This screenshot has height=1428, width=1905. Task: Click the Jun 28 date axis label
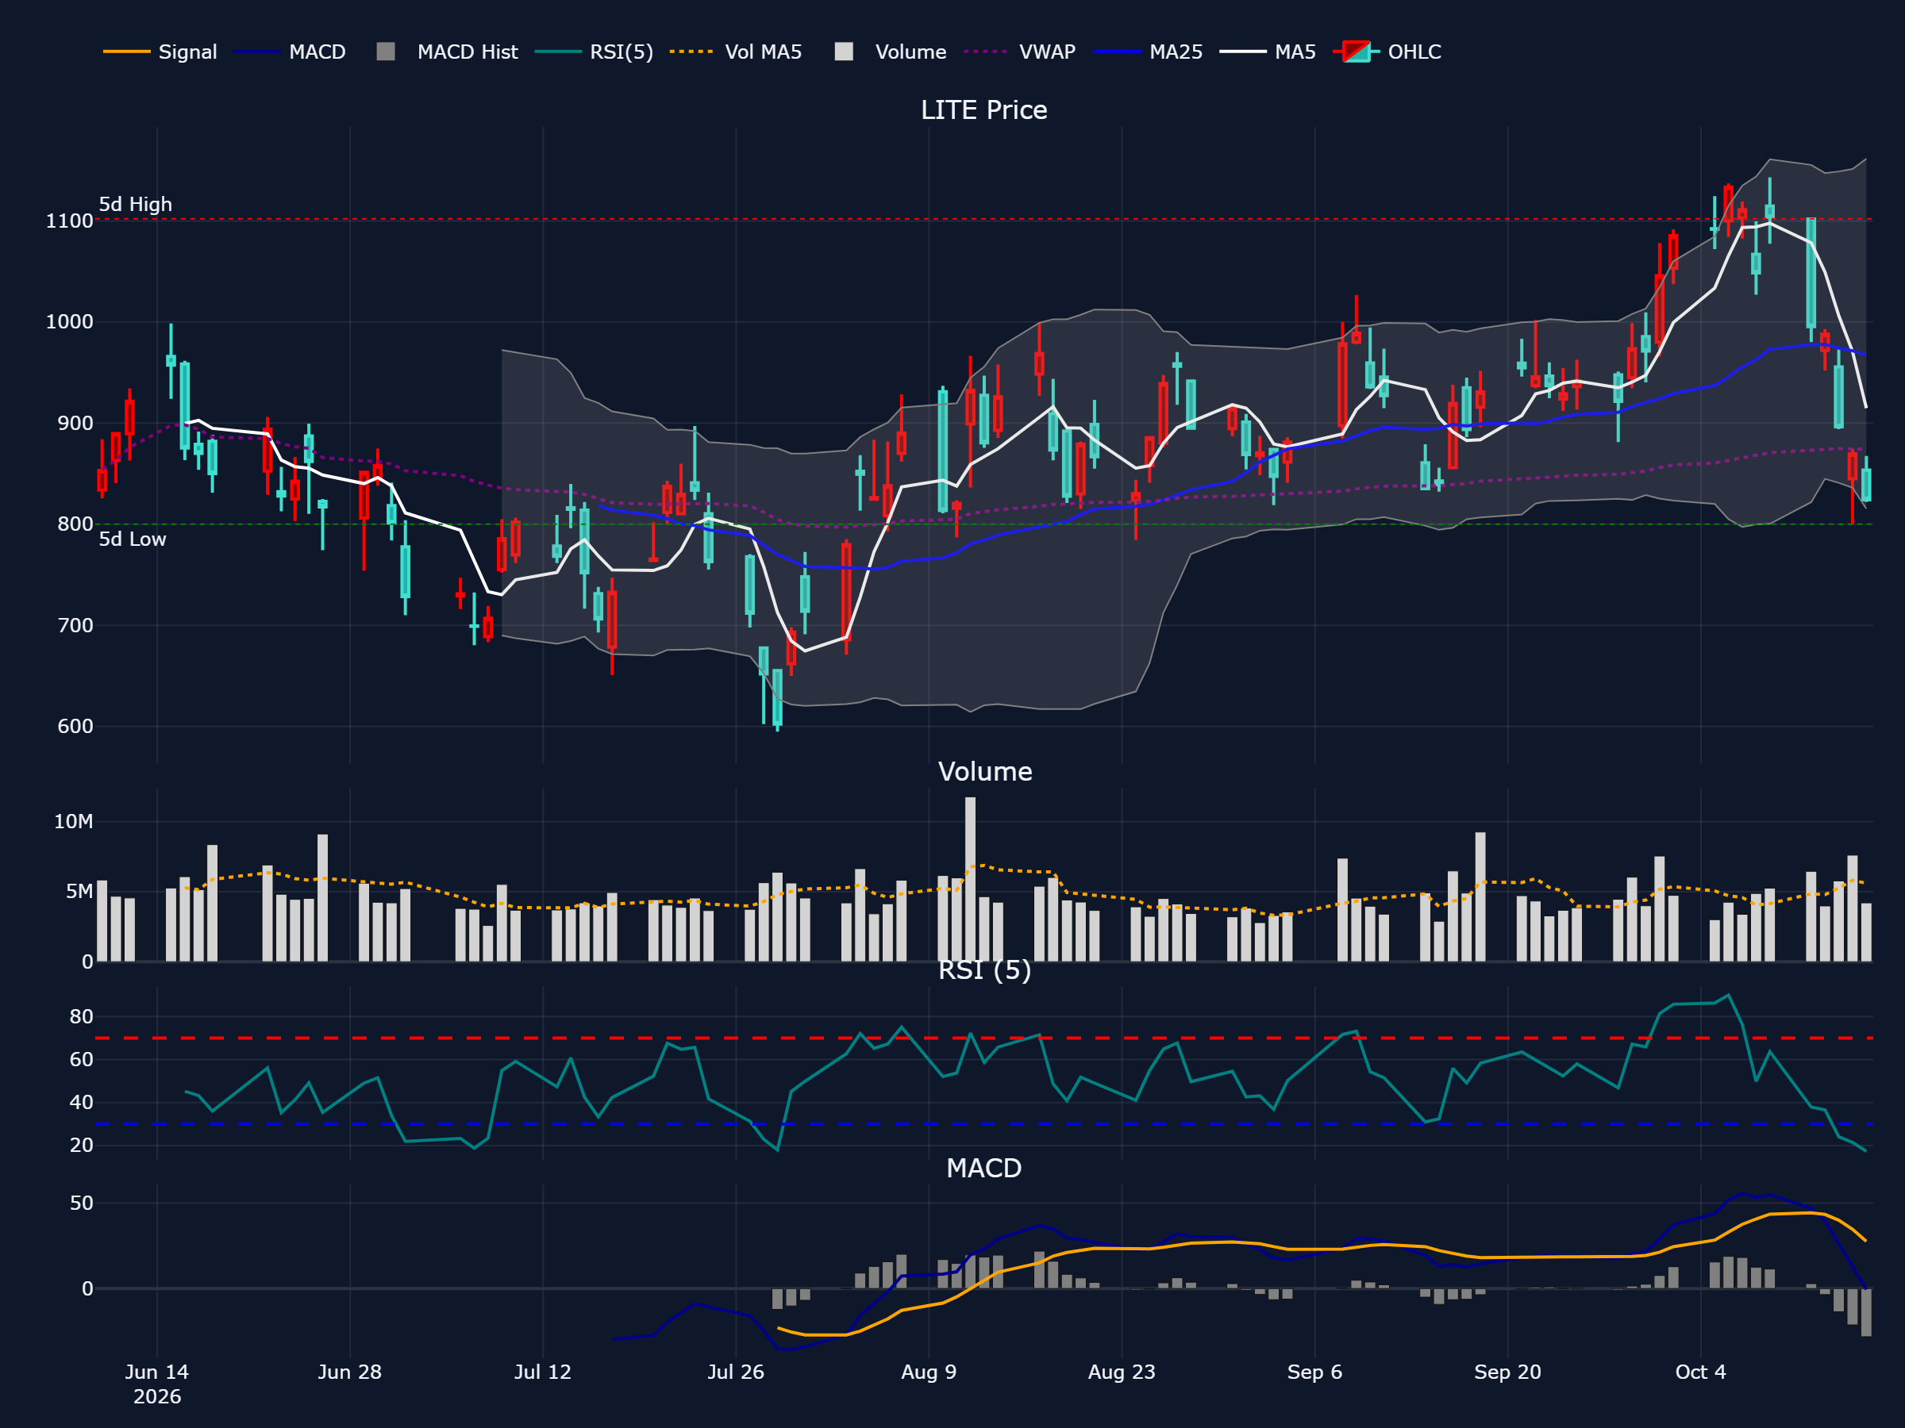click(350, 1372)
